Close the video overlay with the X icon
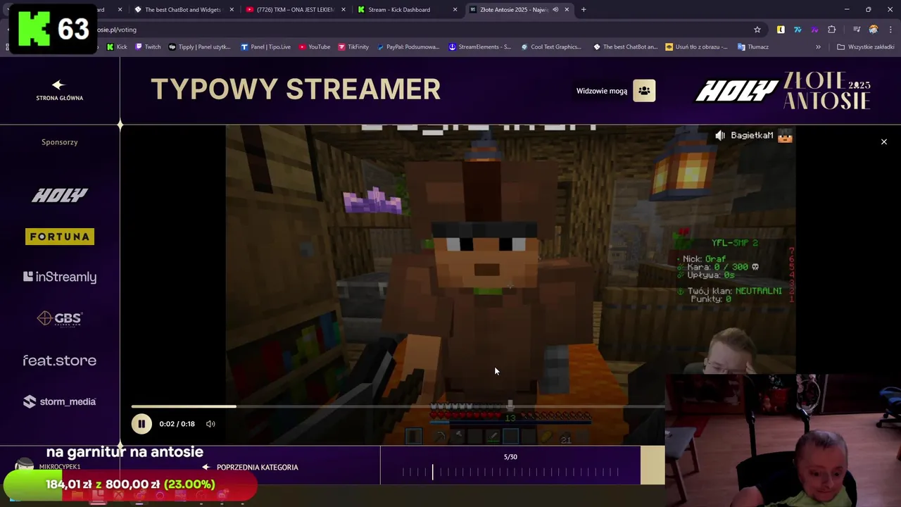Screen dimensions: 901x507 click(x=884, y=142)
